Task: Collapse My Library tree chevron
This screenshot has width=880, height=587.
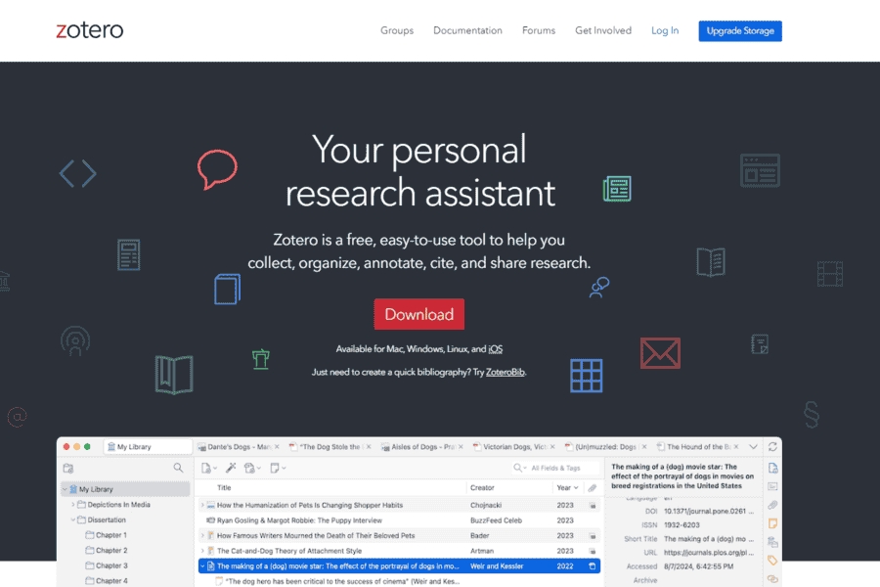Action: point(65,489)
